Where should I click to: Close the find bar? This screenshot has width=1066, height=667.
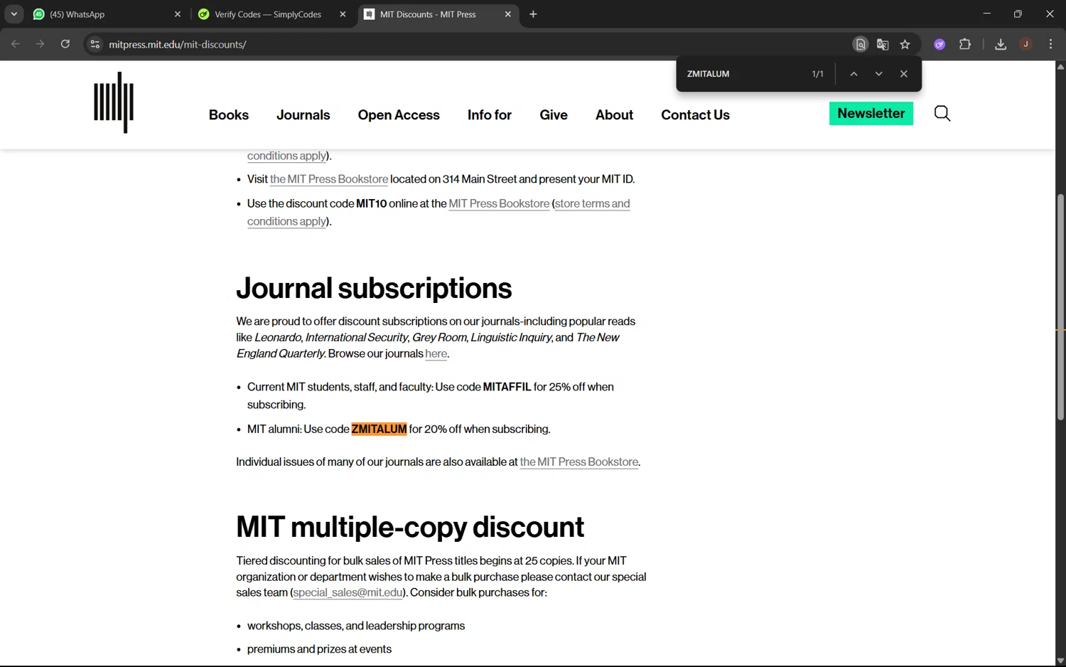[x=903, y=74]
